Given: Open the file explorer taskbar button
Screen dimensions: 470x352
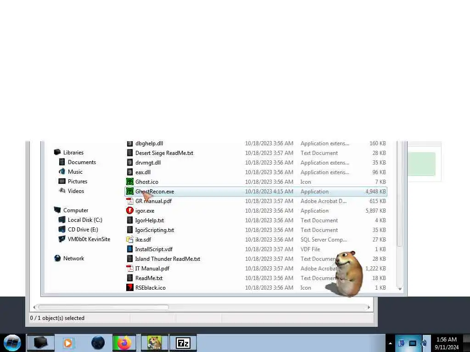Looking at the screenshot, I should click(41, 343).
